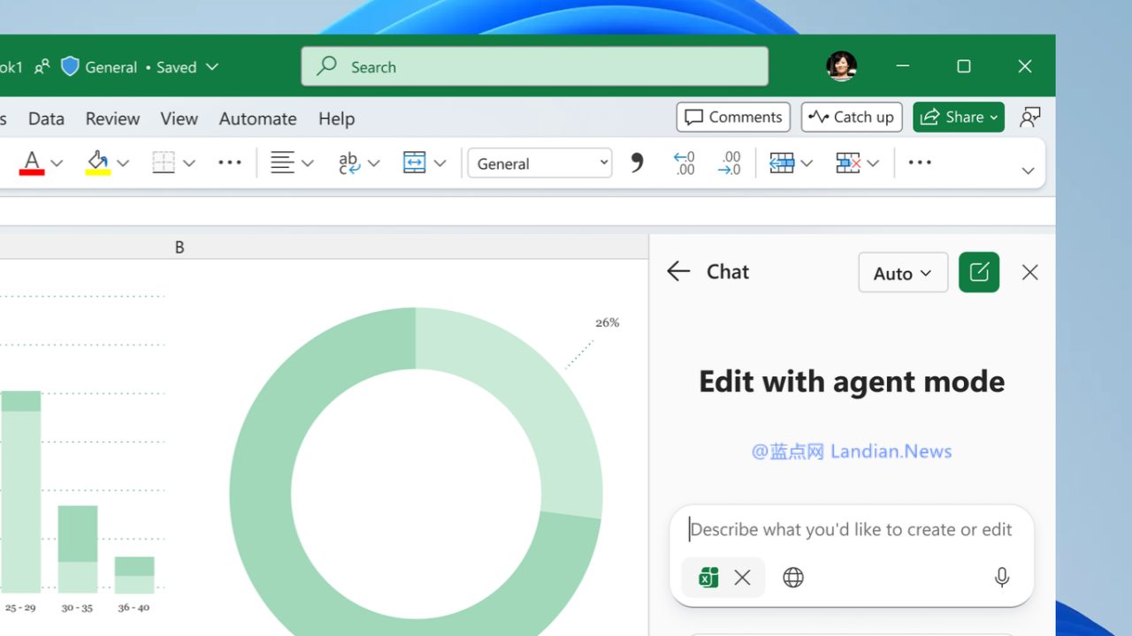Expand the Auto mode dropdown
This screenshot has width=1132, height=636.
902,273
